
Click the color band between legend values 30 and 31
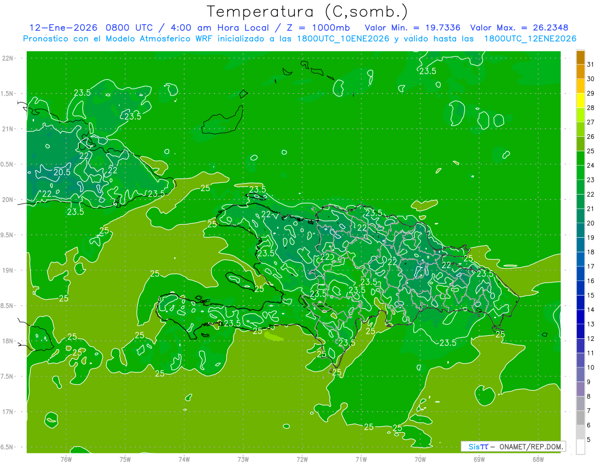580,71
